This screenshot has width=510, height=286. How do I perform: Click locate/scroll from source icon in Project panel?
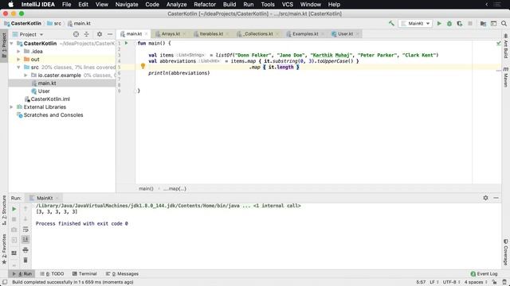point(76,34)
